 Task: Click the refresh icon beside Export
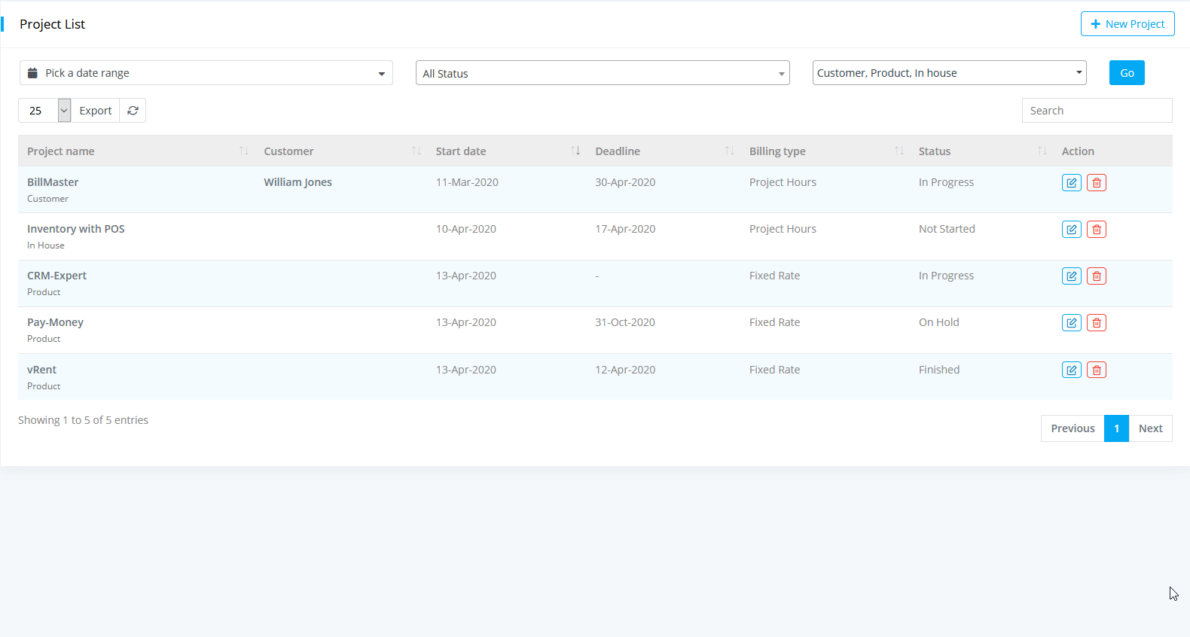(x=133, y=111)
